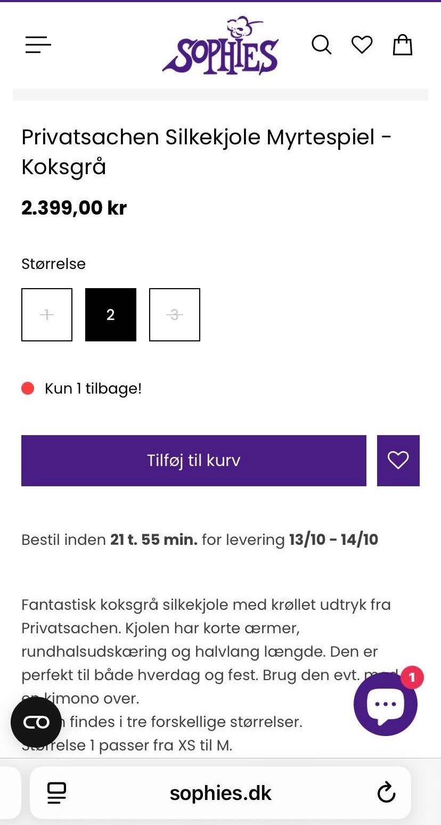Open the chat bubble widget

(x=386, y=704)
